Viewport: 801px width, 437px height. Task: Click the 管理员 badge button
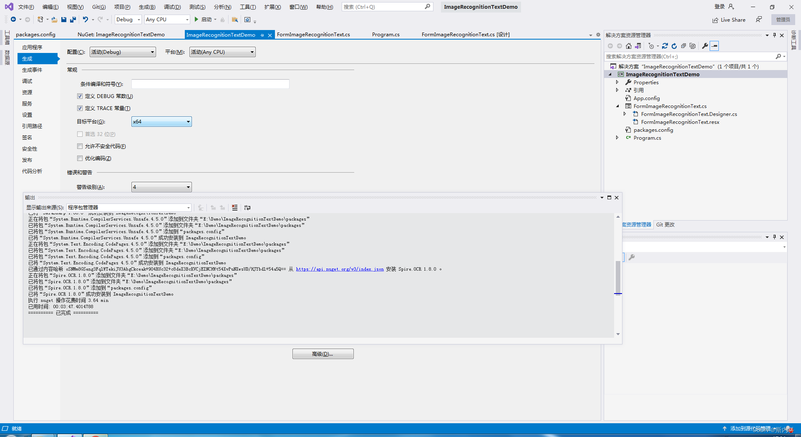pyautogui.click(x=783, y=20)
